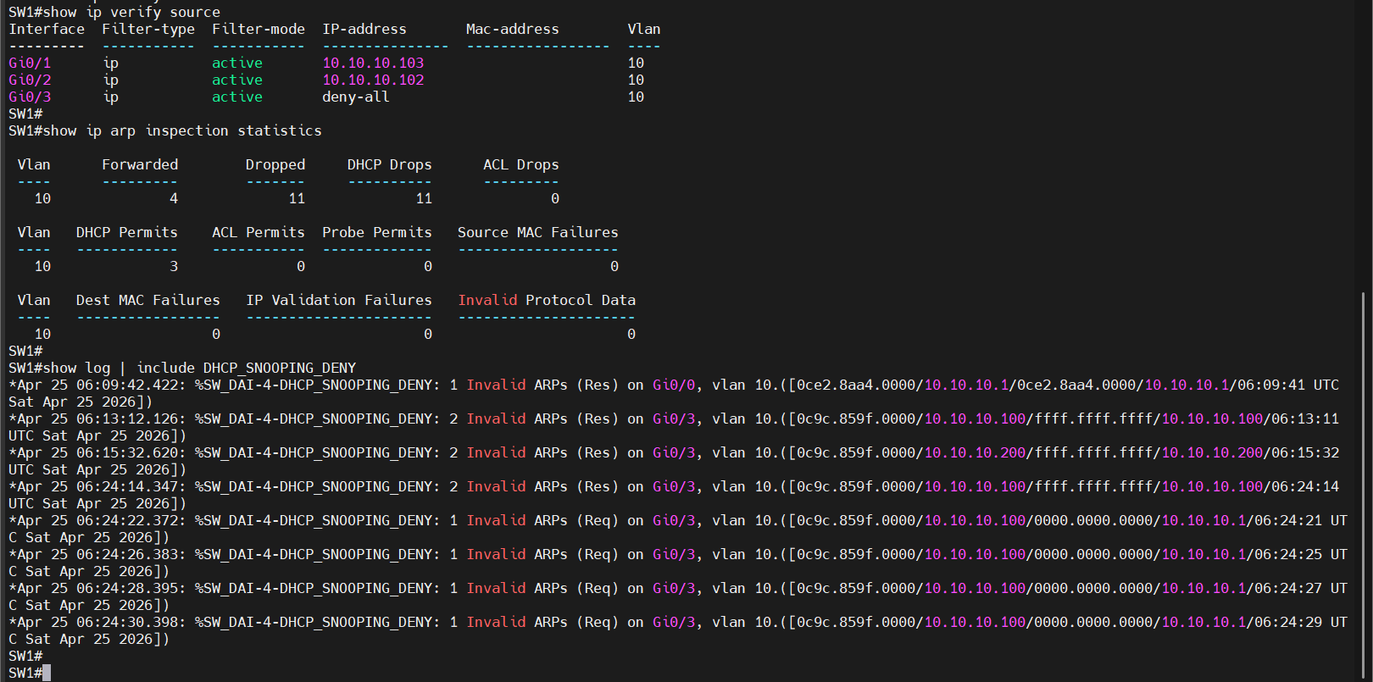
Task: Click IP address 10.10.10.103
Action: pyautogui.click(x=373, y=63)
